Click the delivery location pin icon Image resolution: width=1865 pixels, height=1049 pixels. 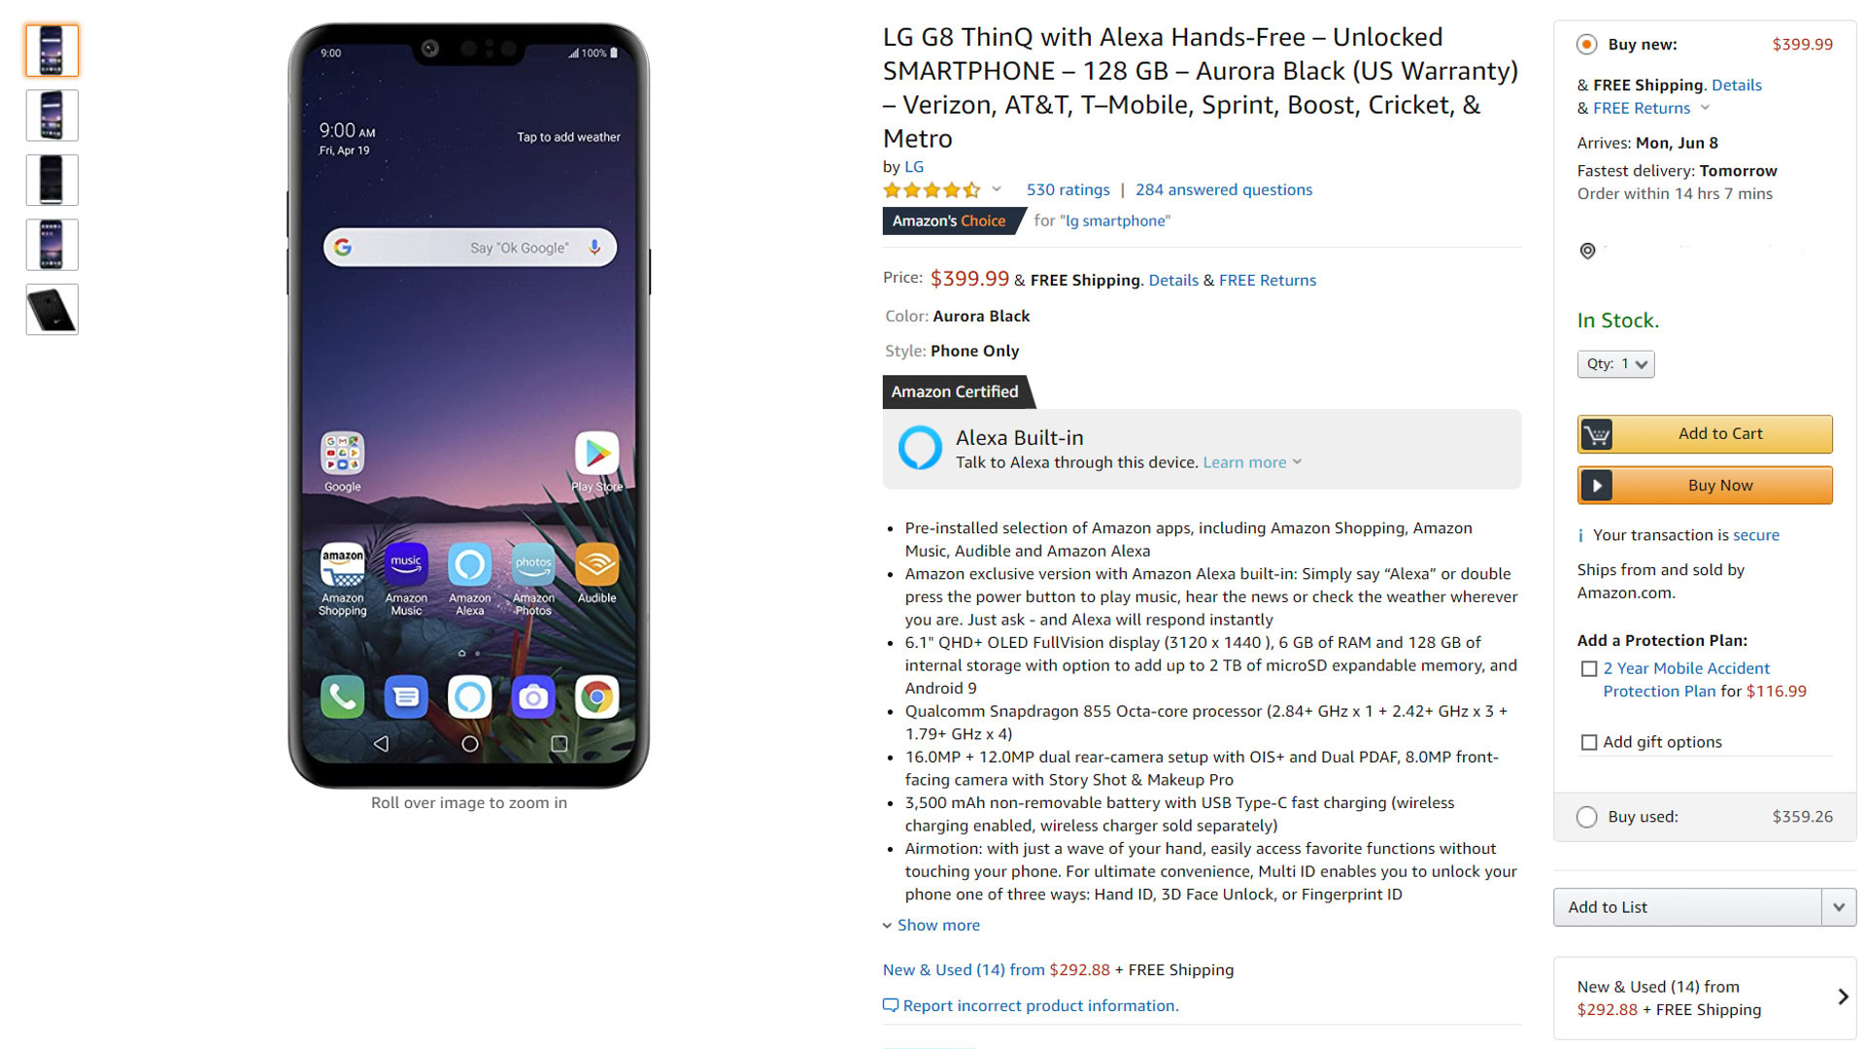(x=1587, y=252)
